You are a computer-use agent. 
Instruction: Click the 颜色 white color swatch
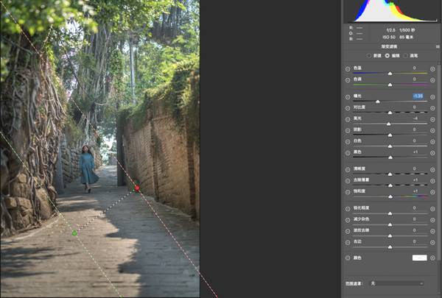click(x=419, y=258)
